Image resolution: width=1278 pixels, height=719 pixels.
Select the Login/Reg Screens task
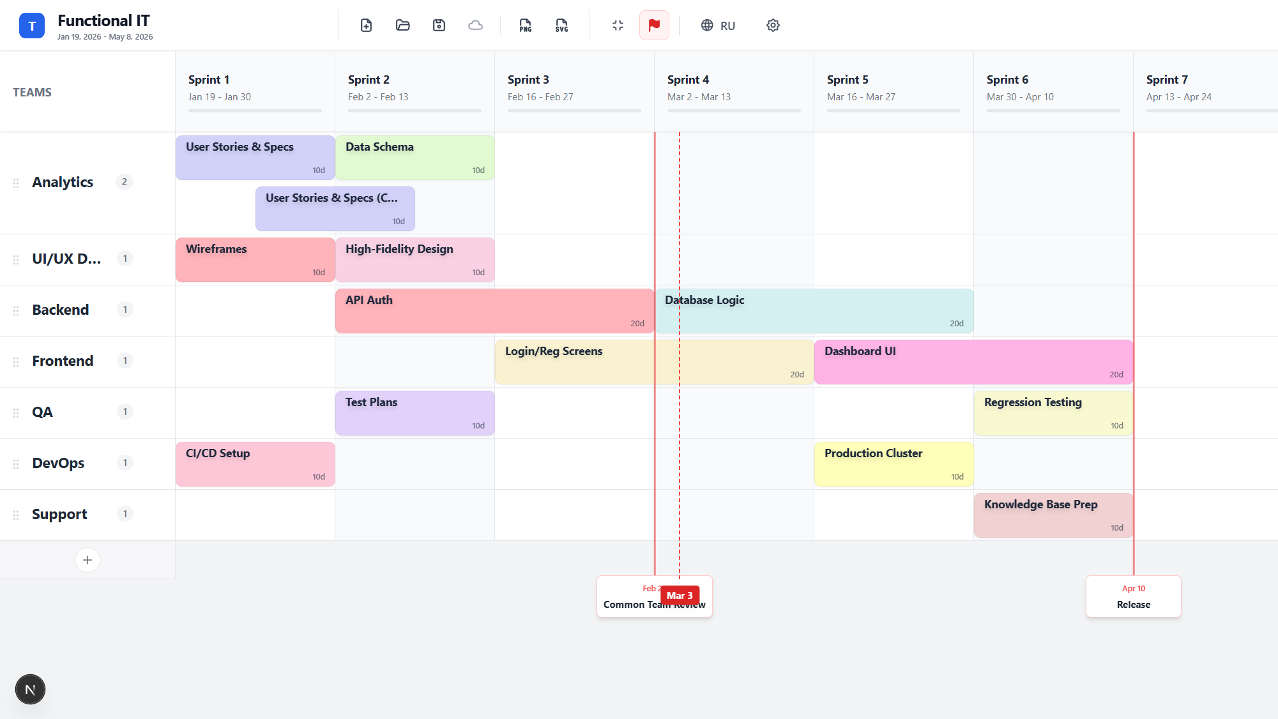[655, 362]
